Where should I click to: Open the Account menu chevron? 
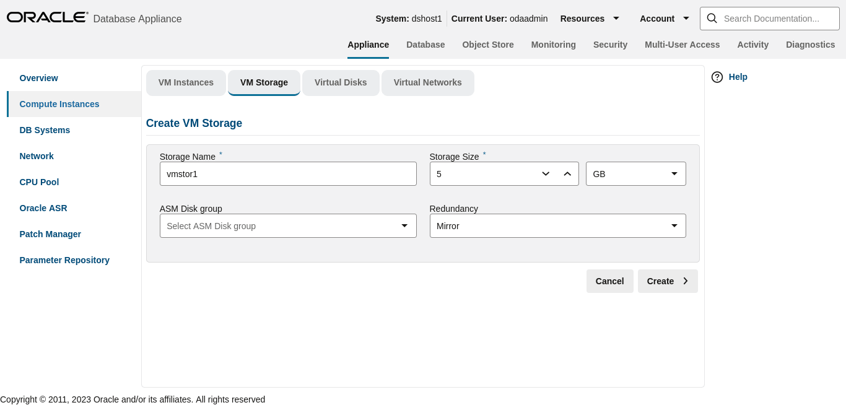click(x=686, y=19)
